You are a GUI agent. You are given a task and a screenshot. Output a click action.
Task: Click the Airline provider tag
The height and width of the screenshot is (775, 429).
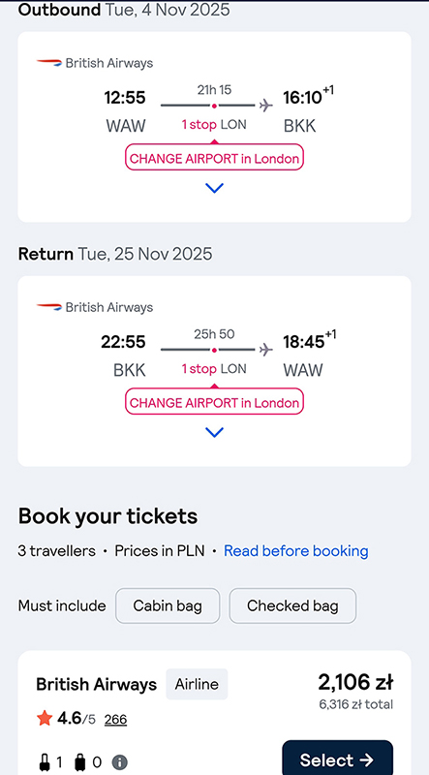[x=197, y=684]
